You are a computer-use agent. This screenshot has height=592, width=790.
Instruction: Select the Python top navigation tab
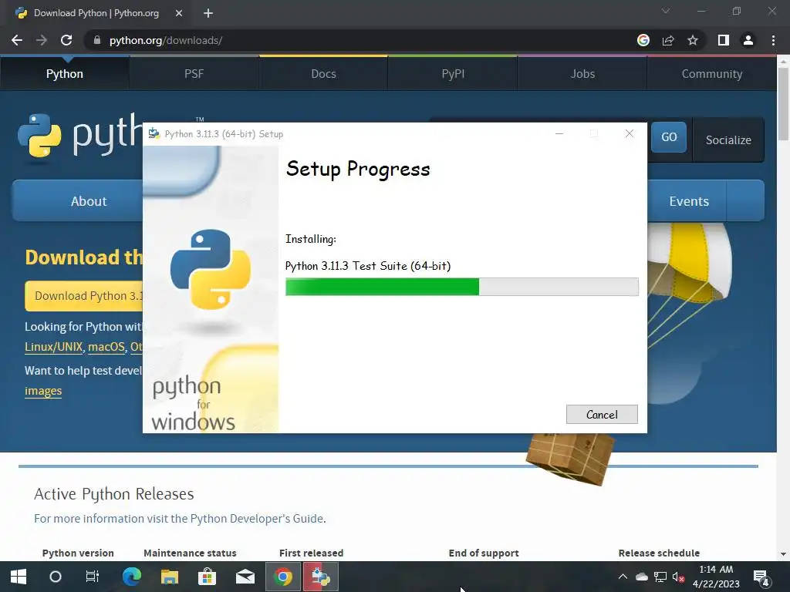pyautogui.click(x=65, y=73)
